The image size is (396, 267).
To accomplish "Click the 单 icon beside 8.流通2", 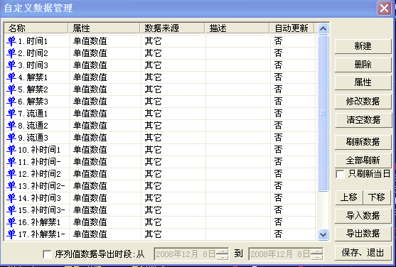I will tap(11, 126).
